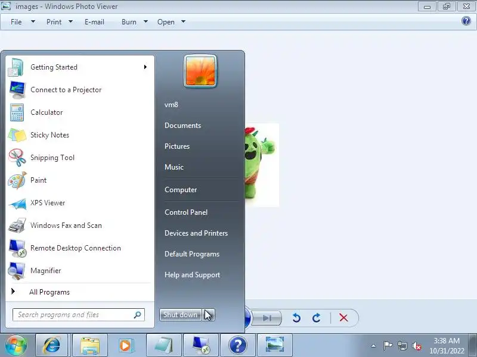The image size is (477, 357).
Task: Open Help and Support in Start menu
Action: click(x=192, y=275)
